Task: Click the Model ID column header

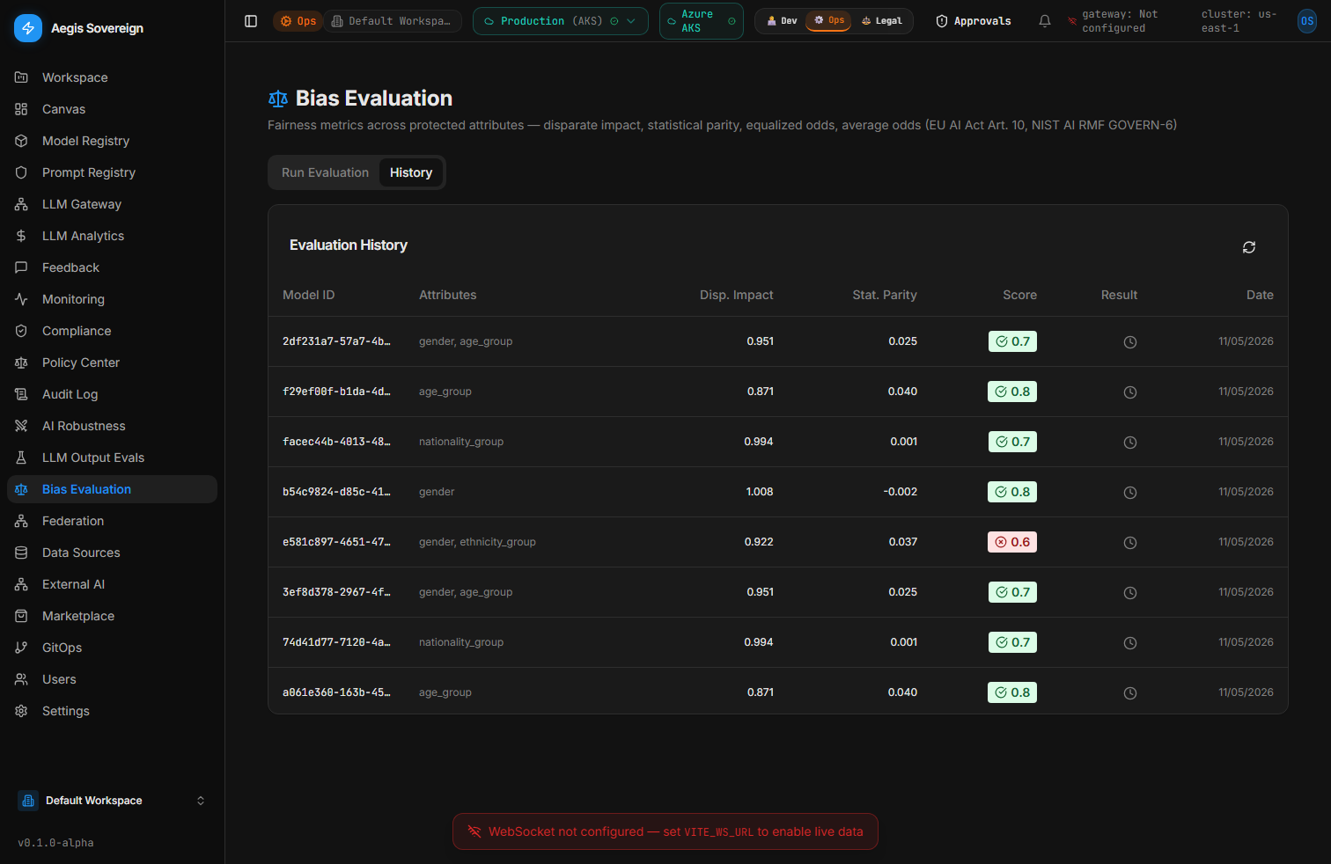Action: pos(308,295)
